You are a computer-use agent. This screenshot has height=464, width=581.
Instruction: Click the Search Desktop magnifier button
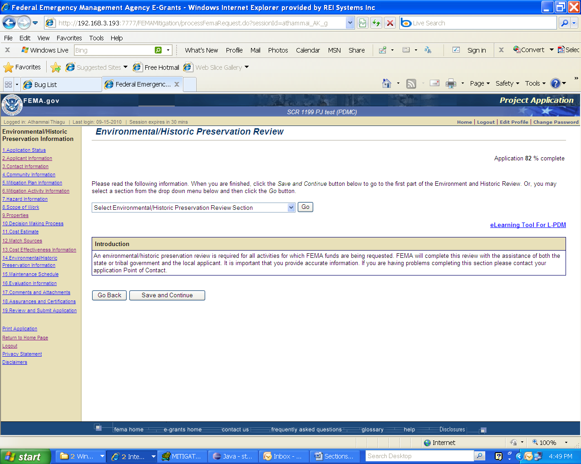479,456
